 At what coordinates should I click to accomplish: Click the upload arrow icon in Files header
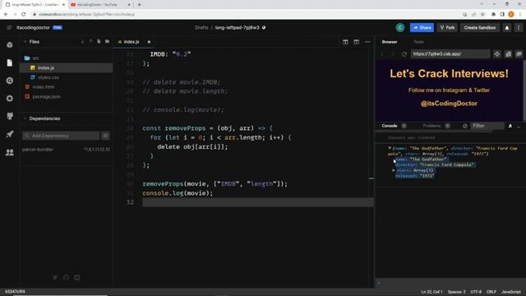coord(90,42)
